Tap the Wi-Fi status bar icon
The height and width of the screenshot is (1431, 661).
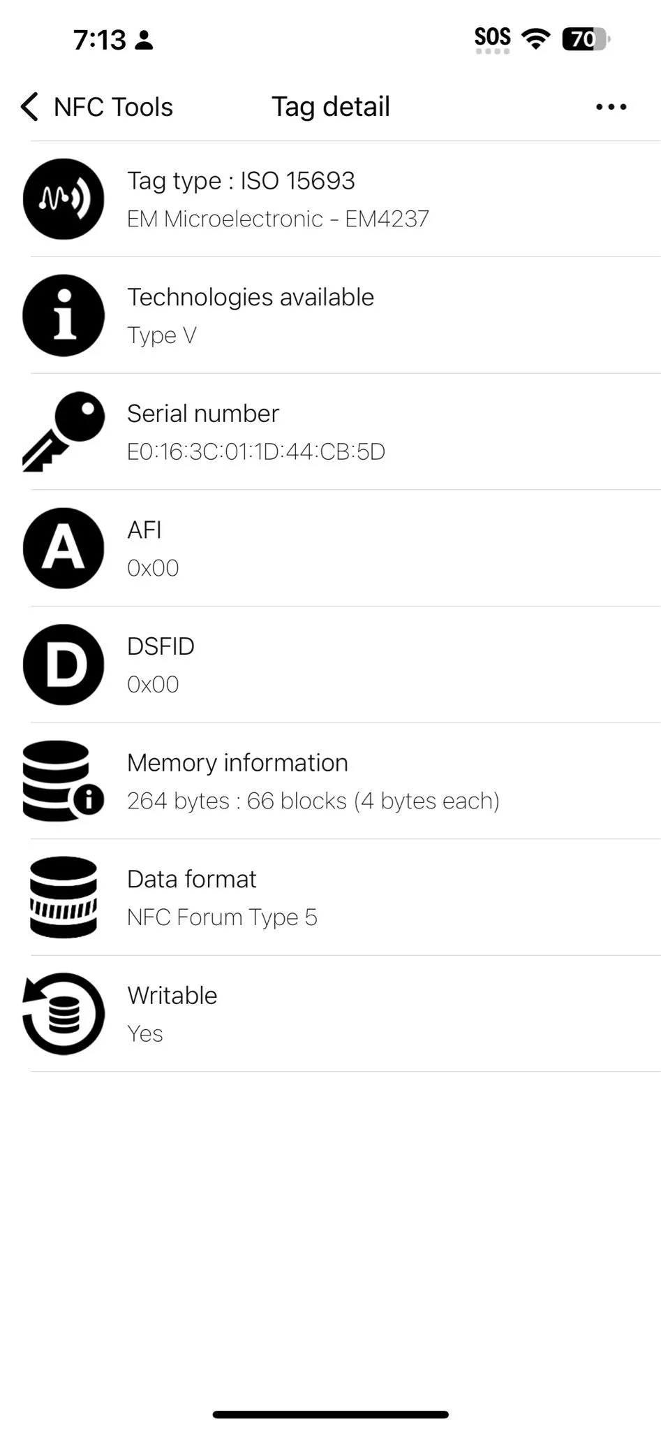[535, 38]
